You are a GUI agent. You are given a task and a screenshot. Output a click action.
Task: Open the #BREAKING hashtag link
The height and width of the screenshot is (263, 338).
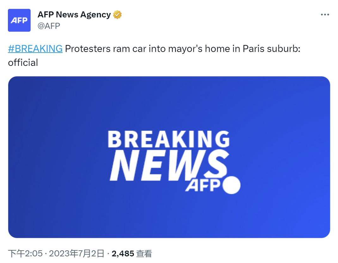35,48
